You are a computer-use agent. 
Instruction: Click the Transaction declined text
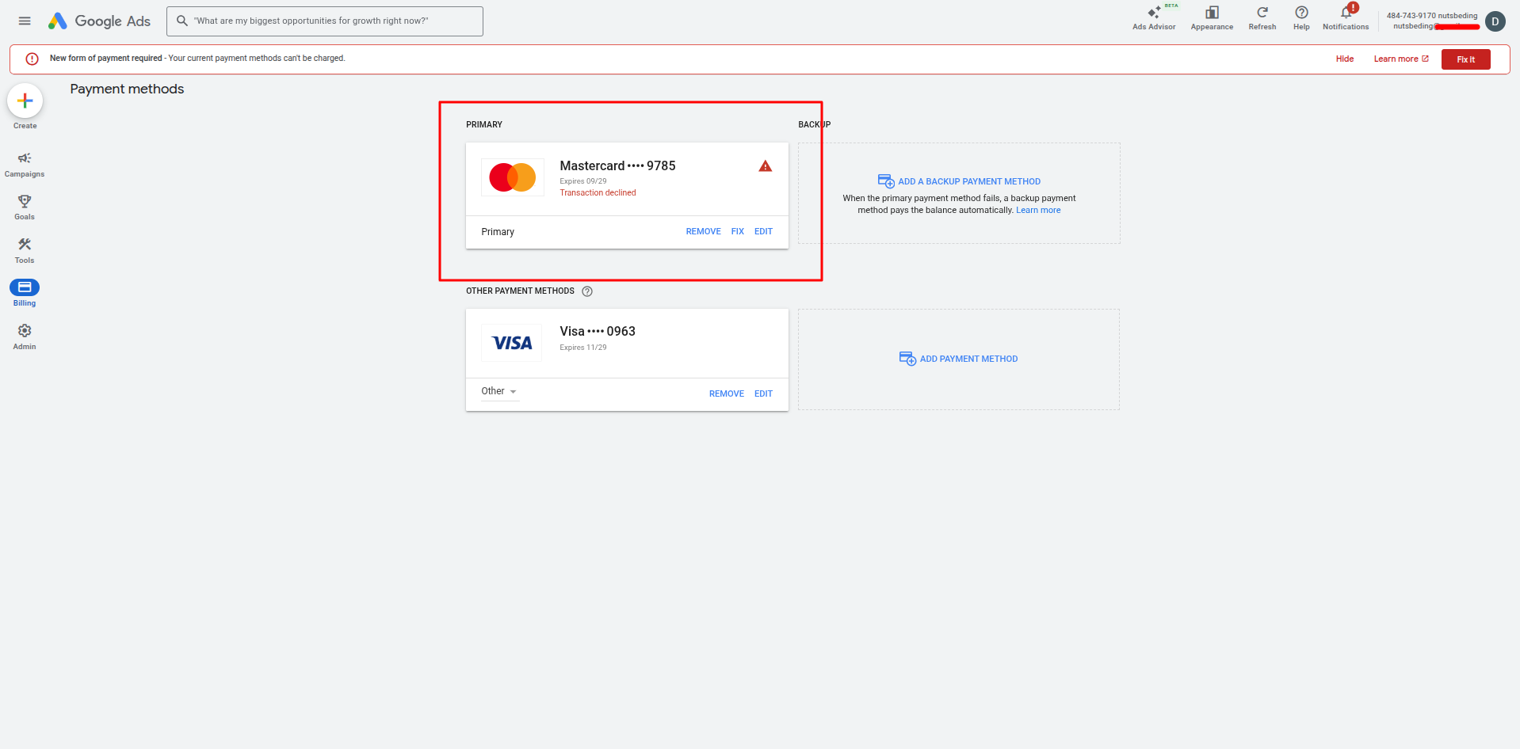click(598, 192)
